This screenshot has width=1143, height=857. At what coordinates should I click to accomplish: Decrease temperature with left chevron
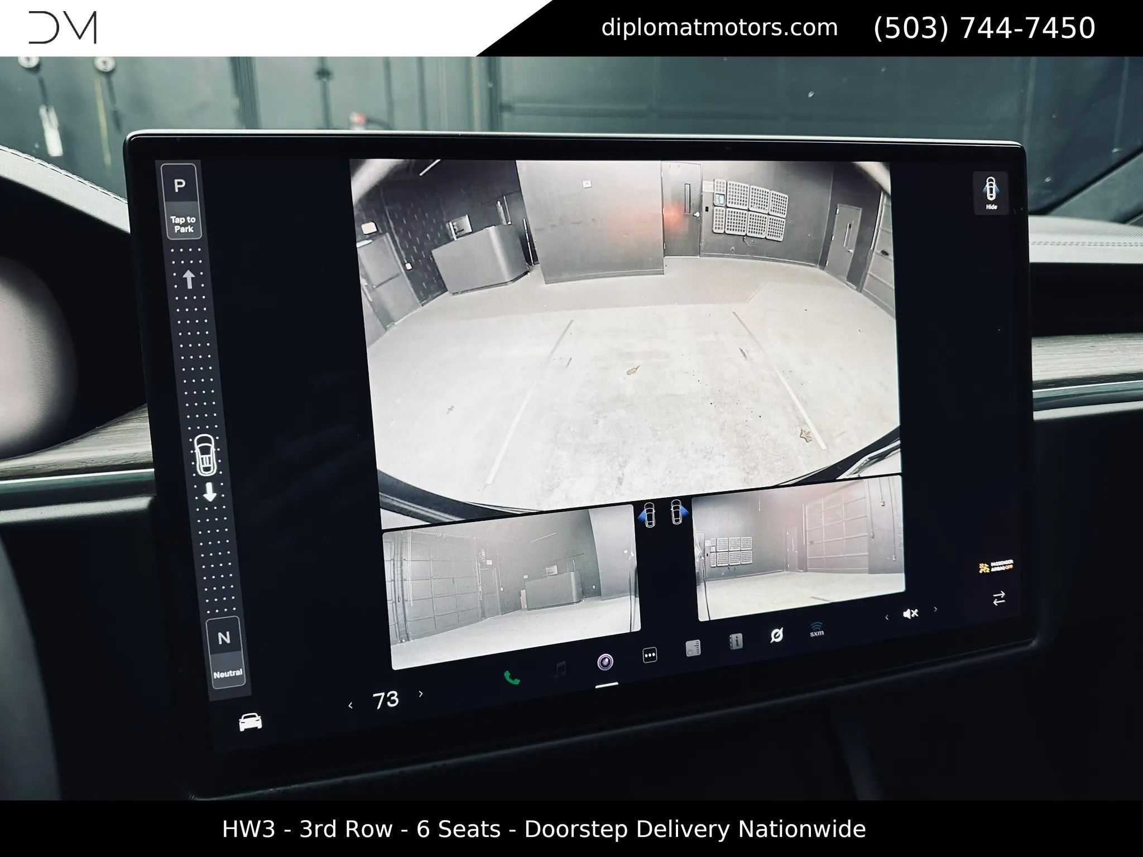coord(350,706)
